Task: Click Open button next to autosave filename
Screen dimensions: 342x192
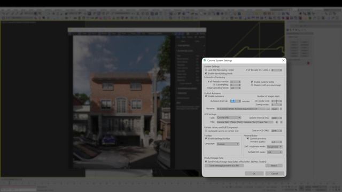Action: (275, 109)
